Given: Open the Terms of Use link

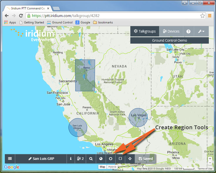Looking at the screenshot, I should 205,169.
